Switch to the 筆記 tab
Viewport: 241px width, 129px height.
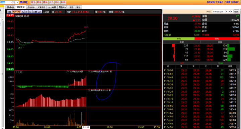pyautogui.click(x=78, y=7)
